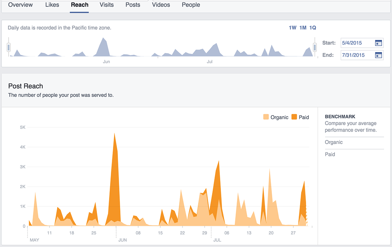This screenshot has width=392, height=247.
Task: Click the x-axis date label 18
Action: point(72,233)
